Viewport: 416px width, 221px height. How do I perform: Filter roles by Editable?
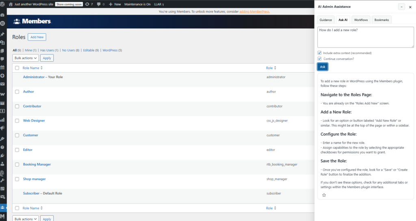[91, 50]
